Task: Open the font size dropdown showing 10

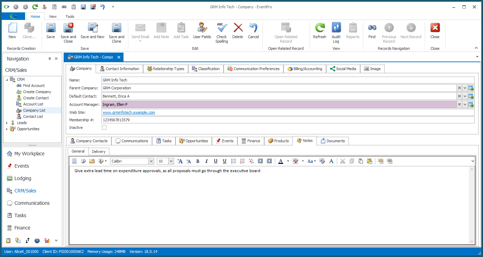Action: pos(171,161)
